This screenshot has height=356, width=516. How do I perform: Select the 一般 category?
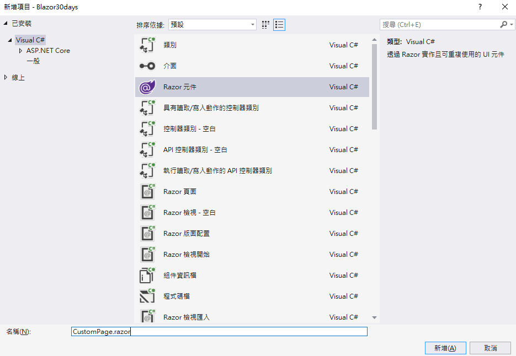(x=33, y=61)
